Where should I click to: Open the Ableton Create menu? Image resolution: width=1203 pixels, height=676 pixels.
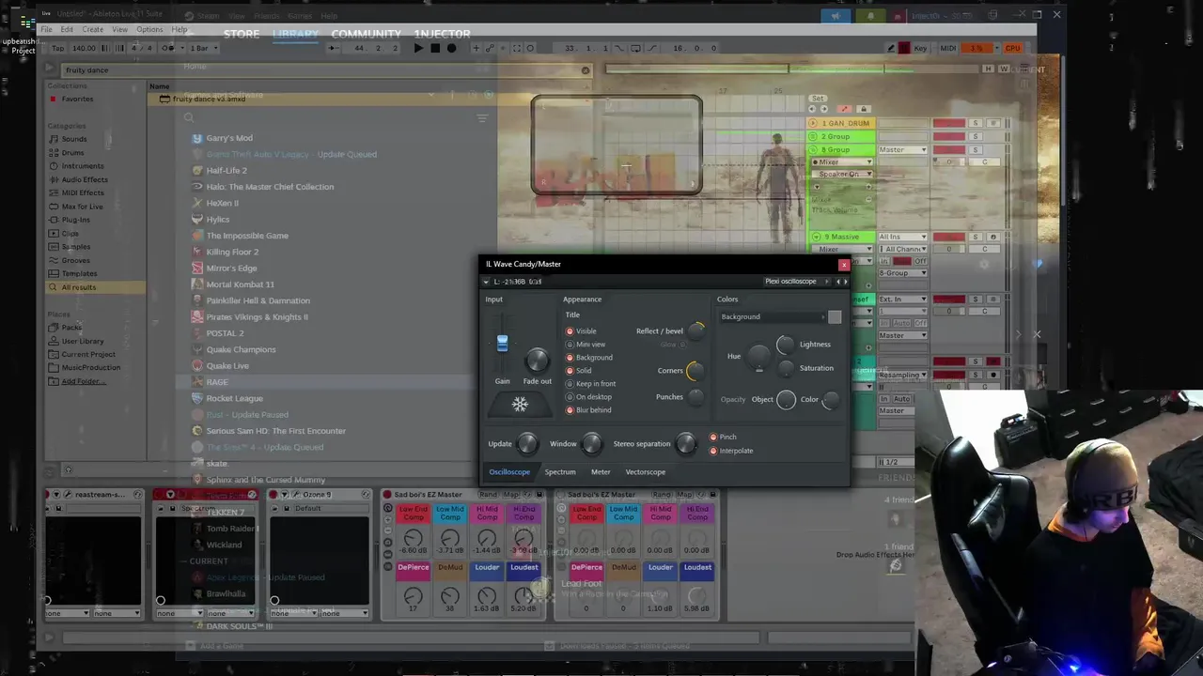(x=92, y=29)
